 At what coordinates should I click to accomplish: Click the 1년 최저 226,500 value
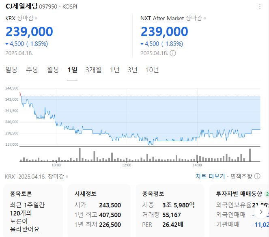110,225
